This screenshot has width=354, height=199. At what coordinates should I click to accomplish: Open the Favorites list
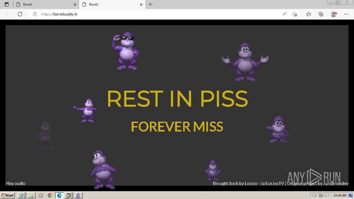[x=309, y=14]
